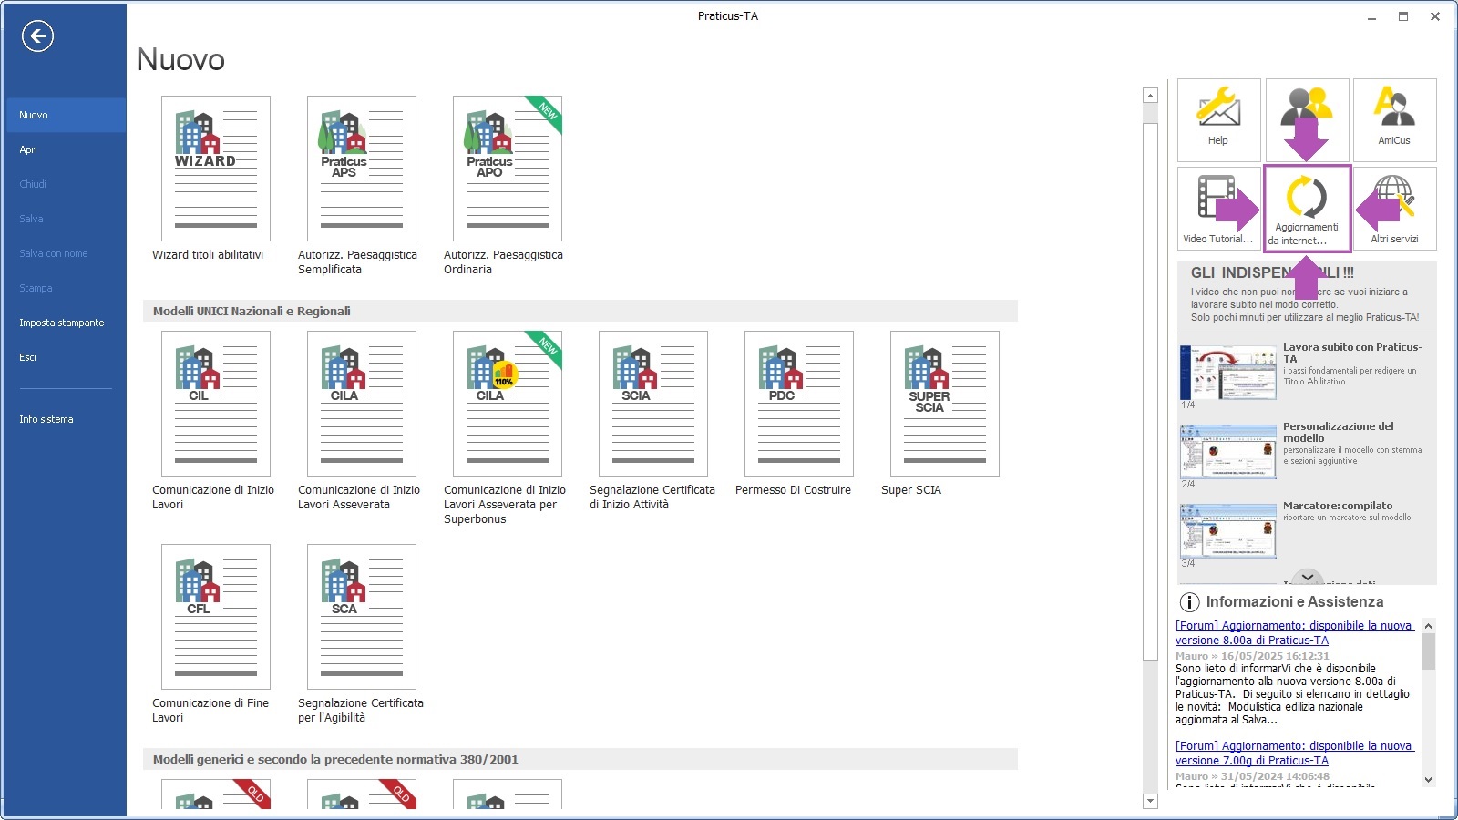
Task: Play the Lavora subito con Praticus-TA video
Action: (x=1228, y=372)
